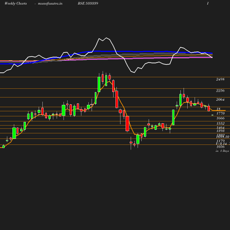Click the large red candle falling below 1552
Image resolution: width=230 pixels, height=230 pixels.
coord(127,124)
